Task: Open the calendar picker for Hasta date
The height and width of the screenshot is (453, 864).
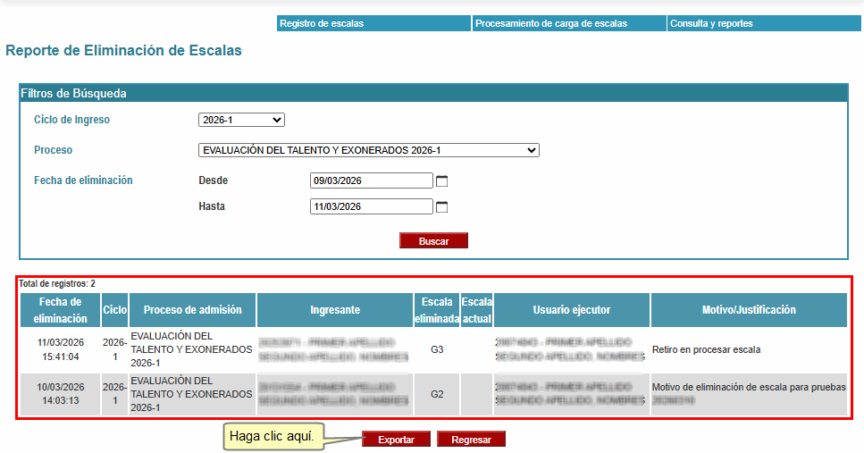Action: click(x=441, y=207)
